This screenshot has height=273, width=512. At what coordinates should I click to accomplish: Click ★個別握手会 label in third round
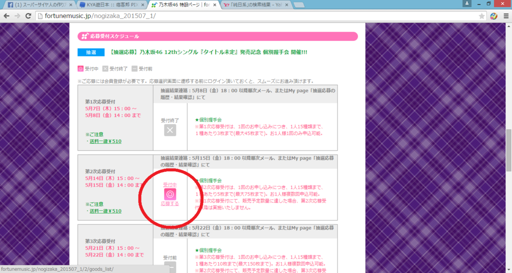(208, 250)
